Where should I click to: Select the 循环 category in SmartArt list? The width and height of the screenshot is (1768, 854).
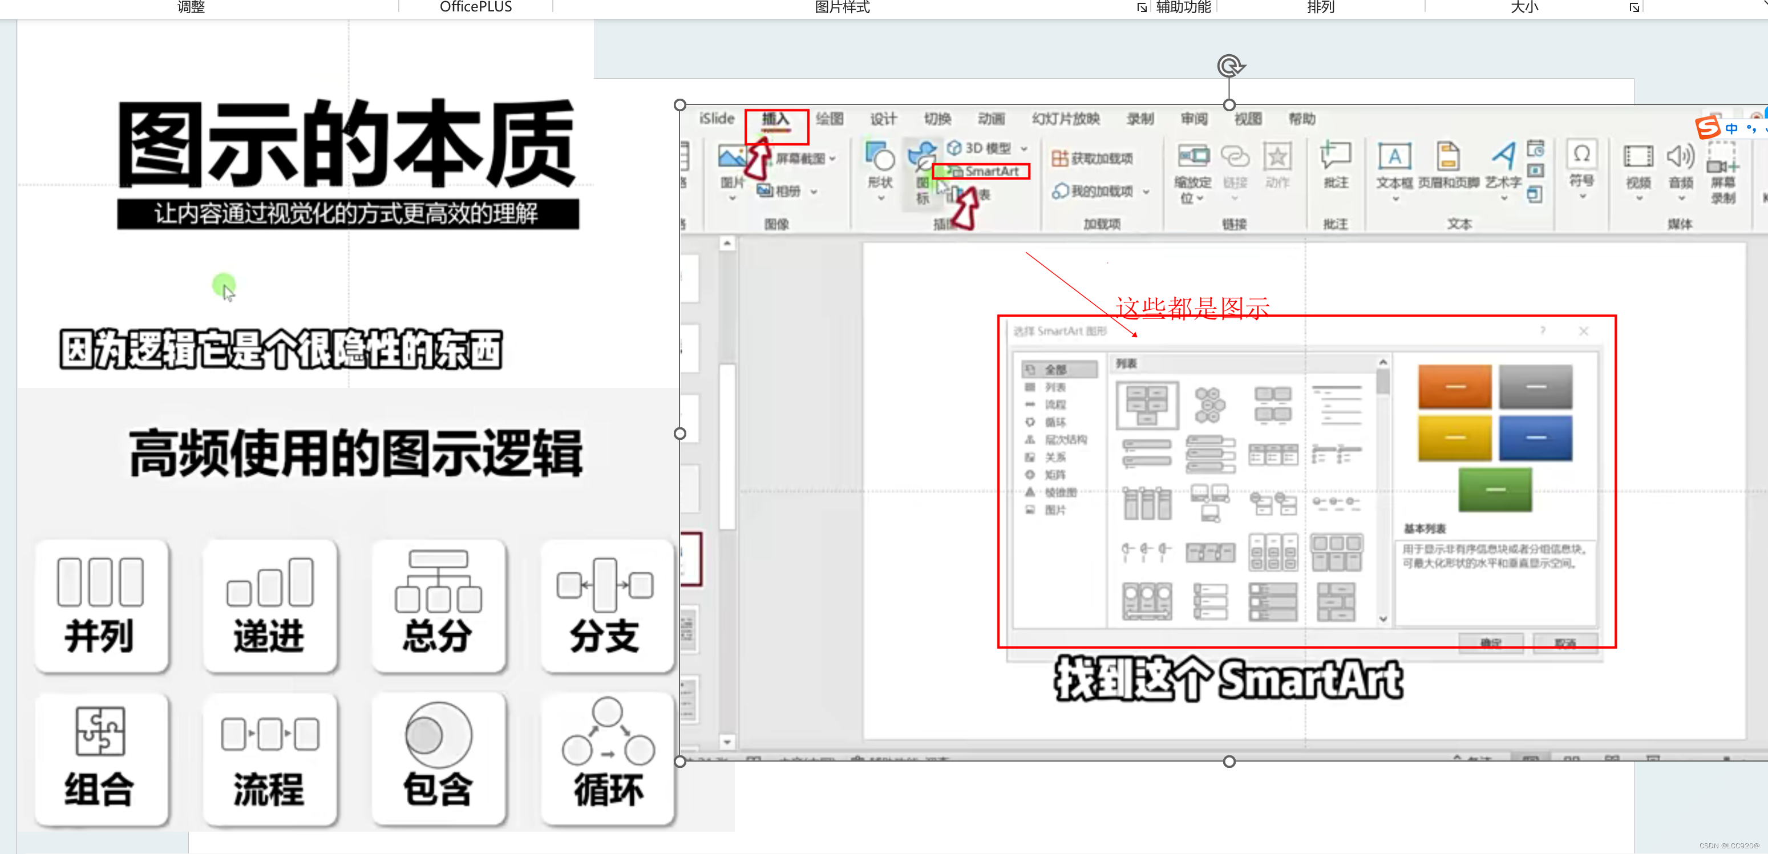(1055, 422)
